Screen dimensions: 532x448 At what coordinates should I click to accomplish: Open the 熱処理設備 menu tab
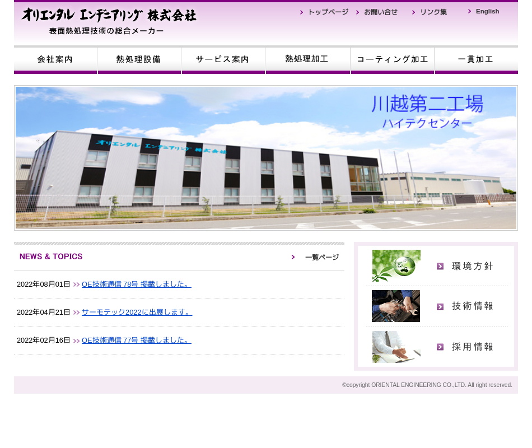[139, 59]
